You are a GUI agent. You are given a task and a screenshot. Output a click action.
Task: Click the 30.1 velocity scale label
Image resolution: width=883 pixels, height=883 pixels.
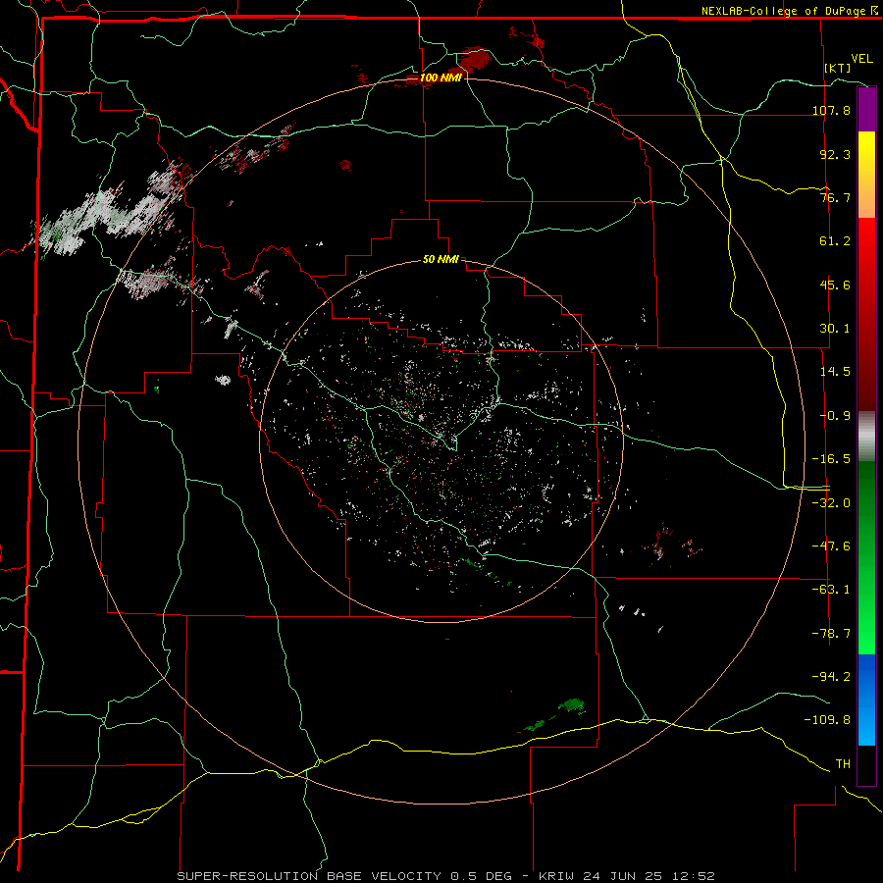tap(835, 329)
